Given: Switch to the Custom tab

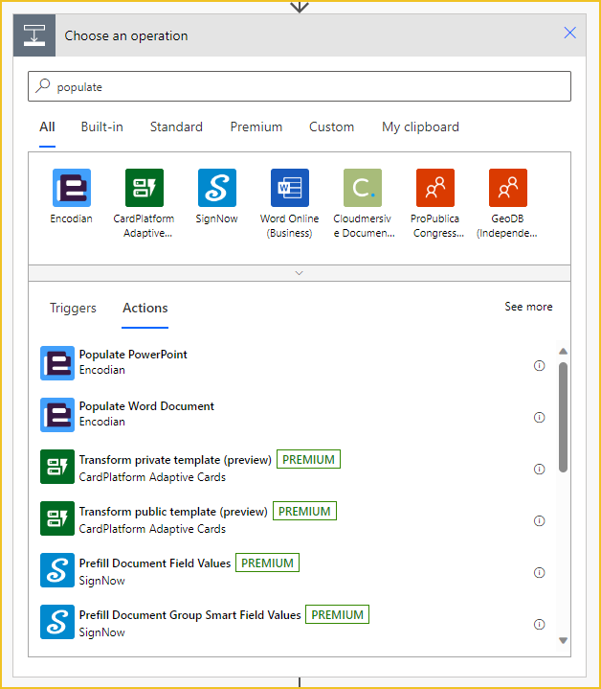Looking at the screenshot, I should [x=332, y=127].
